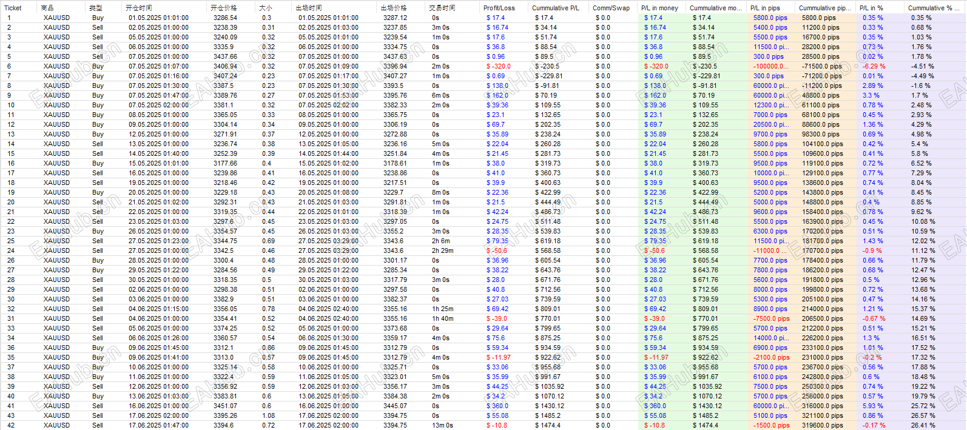Click the 8m 0s duration cell
This screenshot has height=430, width=967.
(x=441, y=192)
